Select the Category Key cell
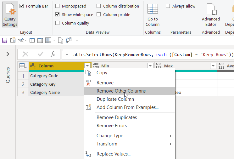 click(x=43, y=84)
